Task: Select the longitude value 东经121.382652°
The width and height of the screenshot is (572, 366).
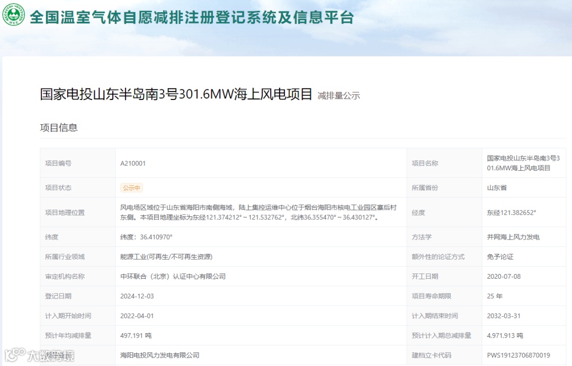Action: [512, 213]
